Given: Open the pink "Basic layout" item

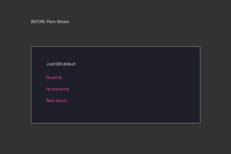Looking at the screenshot, I should (57, 100).
